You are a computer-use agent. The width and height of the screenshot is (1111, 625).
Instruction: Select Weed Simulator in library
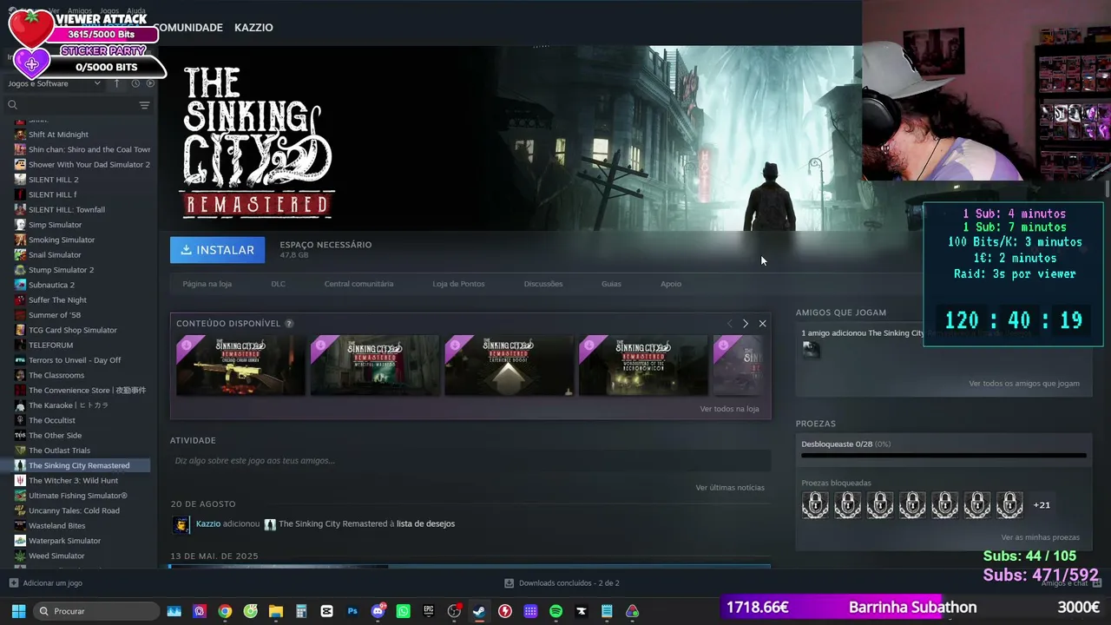click(x=56, y=556)
